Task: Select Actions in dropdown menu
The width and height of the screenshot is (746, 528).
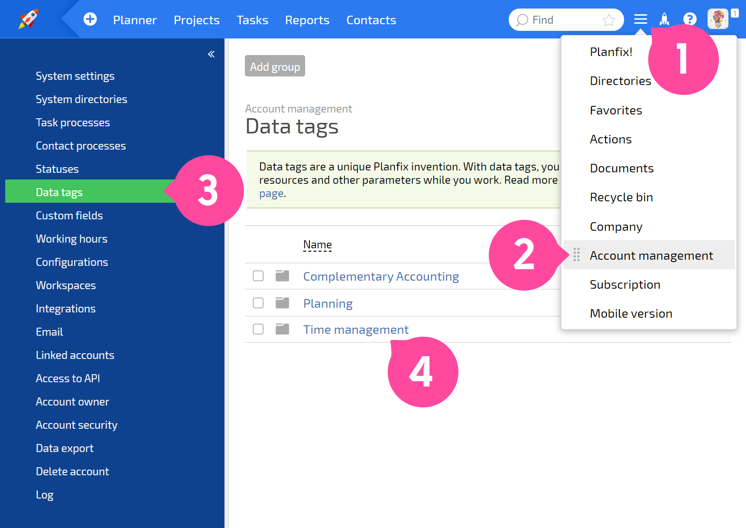Action: pos(611,139)
